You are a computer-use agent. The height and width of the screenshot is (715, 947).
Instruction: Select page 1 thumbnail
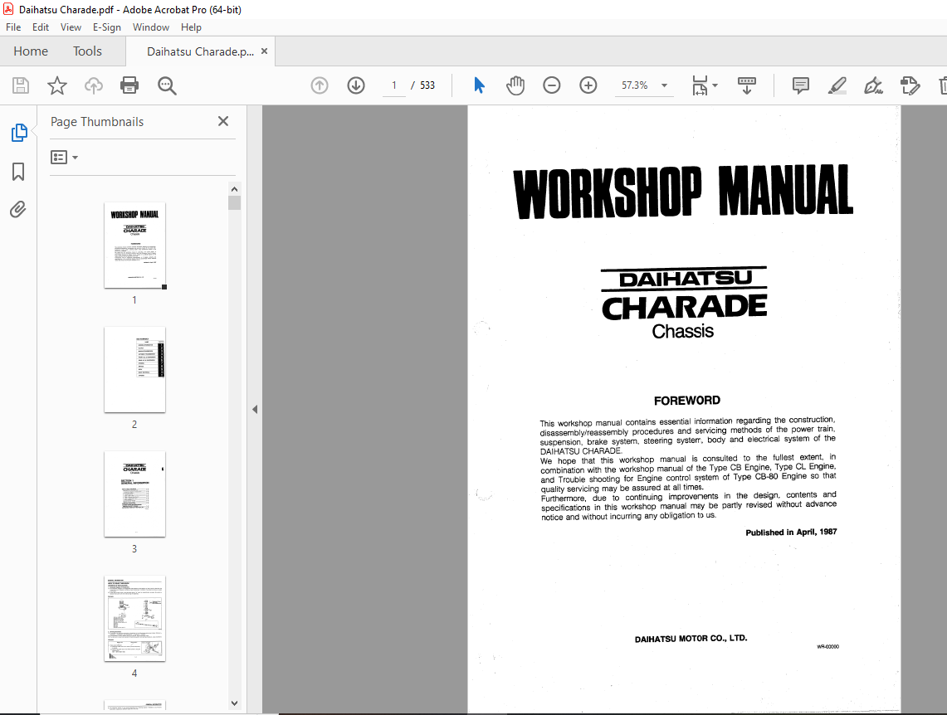click(x=134, y=246)
